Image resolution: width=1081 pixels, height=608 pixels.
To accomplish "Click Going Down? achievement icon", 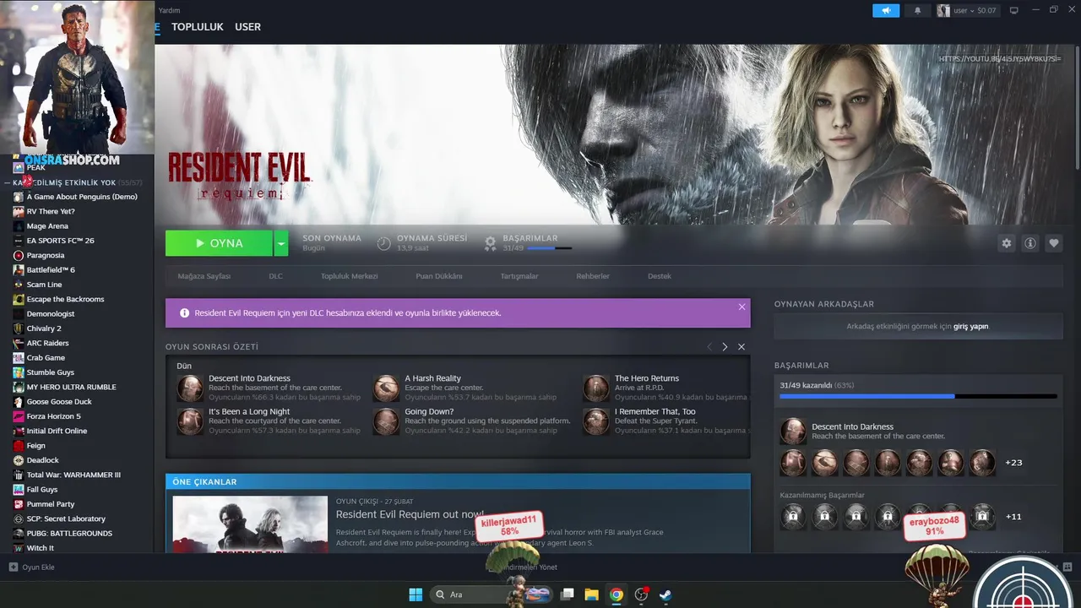I will 386,421.
